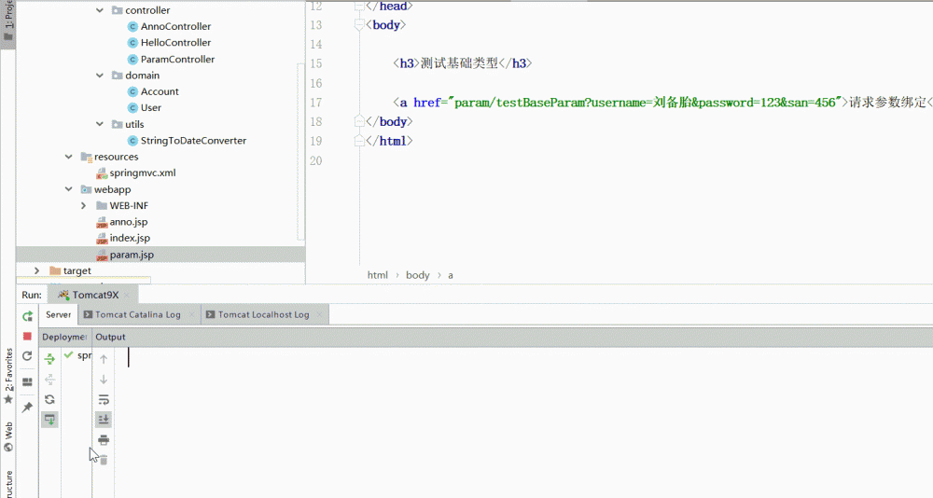The image size is (933, 498).
Task: Click the green check deployment status icon
Action: point(68,354)
